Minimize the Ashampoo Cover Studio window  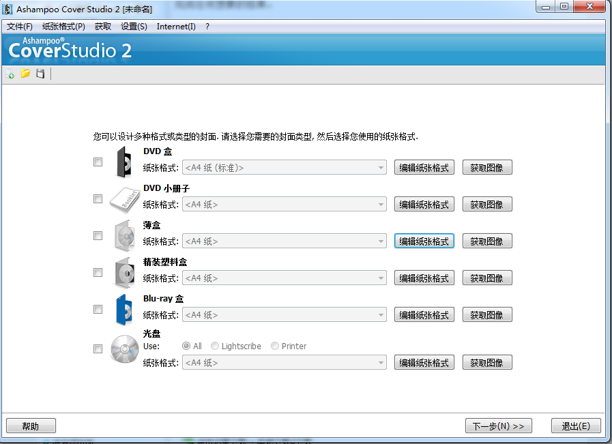pos(546,7)
